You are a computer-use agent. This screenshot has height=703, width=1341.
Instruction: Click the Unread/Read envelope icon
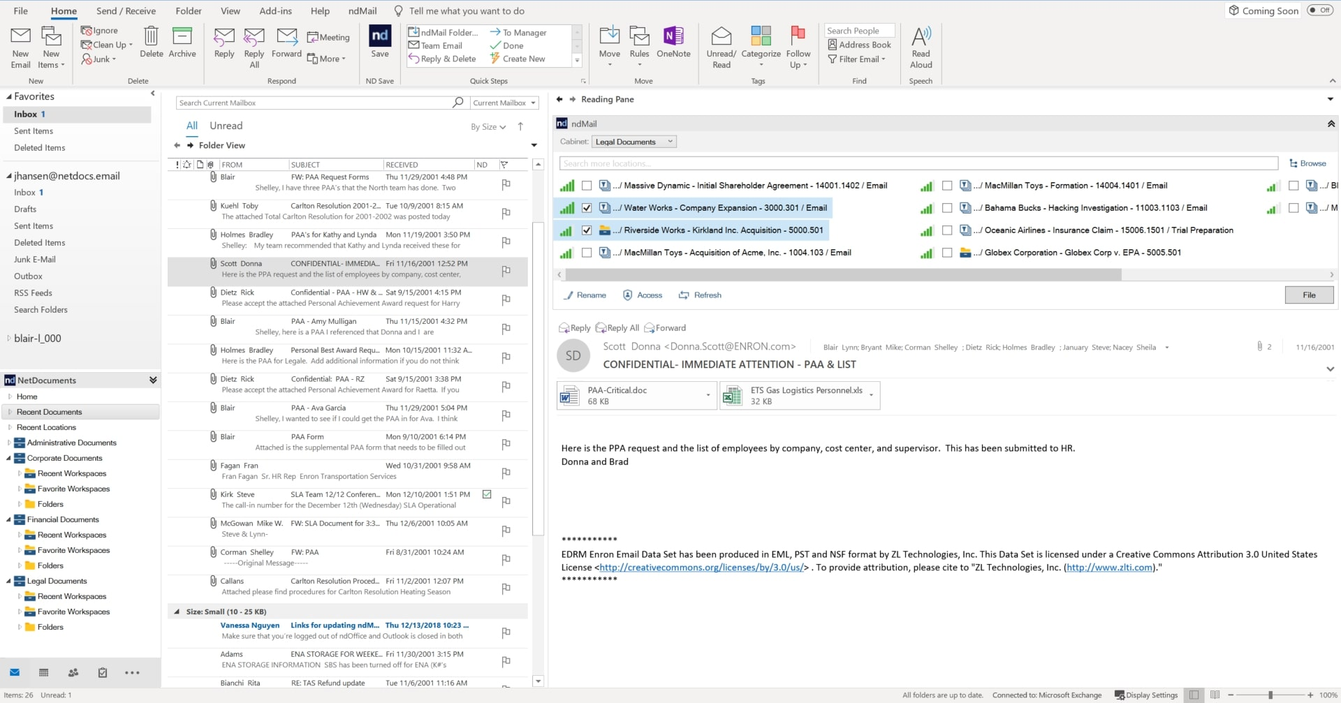tap(721, 47)
